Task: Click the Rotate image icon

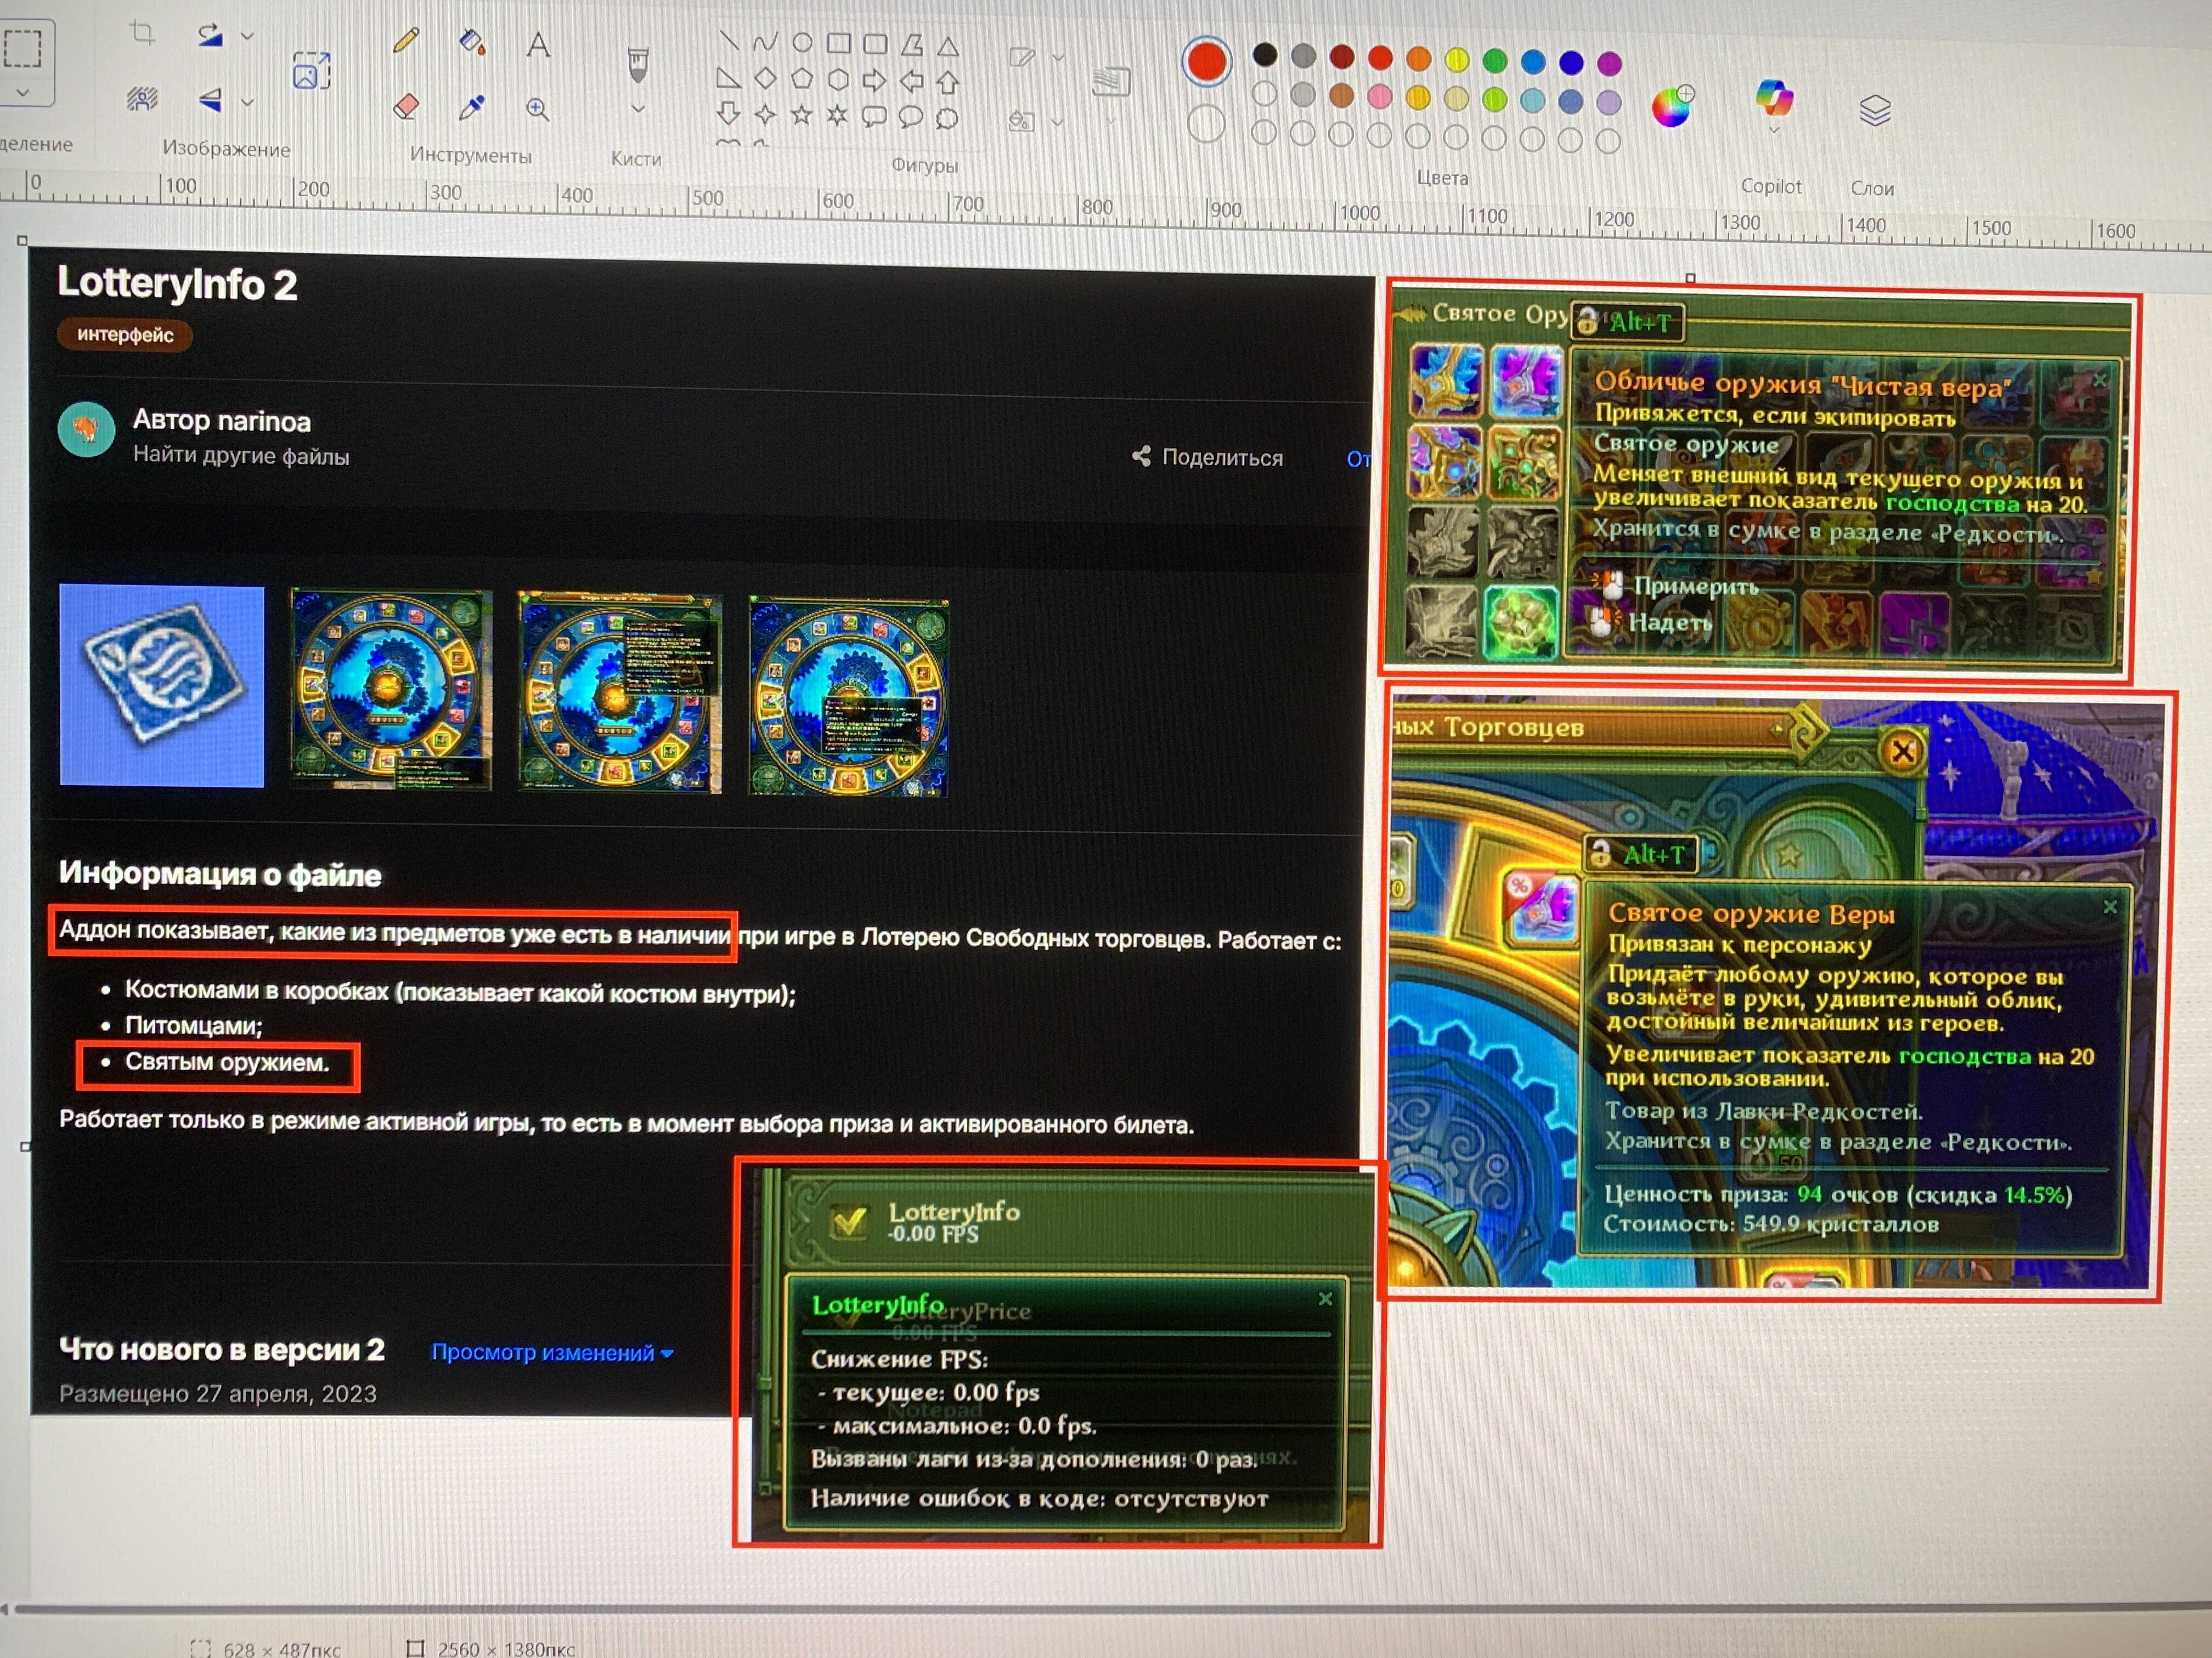Action: (210, 36)
